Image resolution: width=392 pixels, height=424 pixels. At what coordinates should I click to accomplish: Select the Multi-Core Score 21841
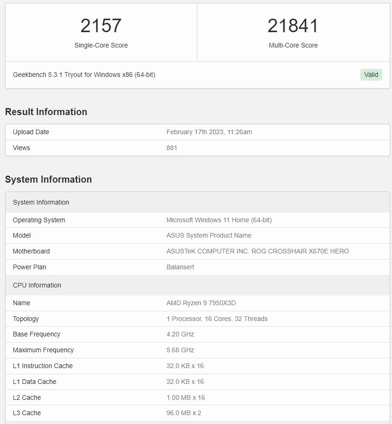tap(293, 27)
